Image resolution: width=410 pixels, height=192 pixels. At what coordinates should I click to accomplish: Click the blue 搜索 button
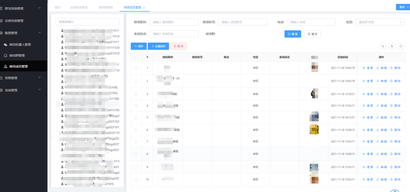tap(293, 34)
